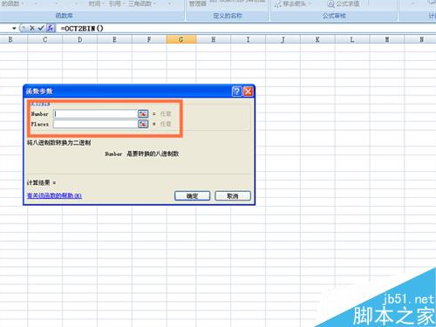Collapse dialog using Number range selector icon
436x327 pixels.
(143, 114)
